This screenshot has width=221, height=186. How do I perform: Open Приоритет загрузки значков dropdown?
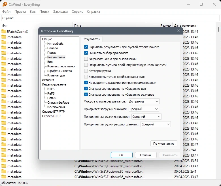[x=144, y=109]
